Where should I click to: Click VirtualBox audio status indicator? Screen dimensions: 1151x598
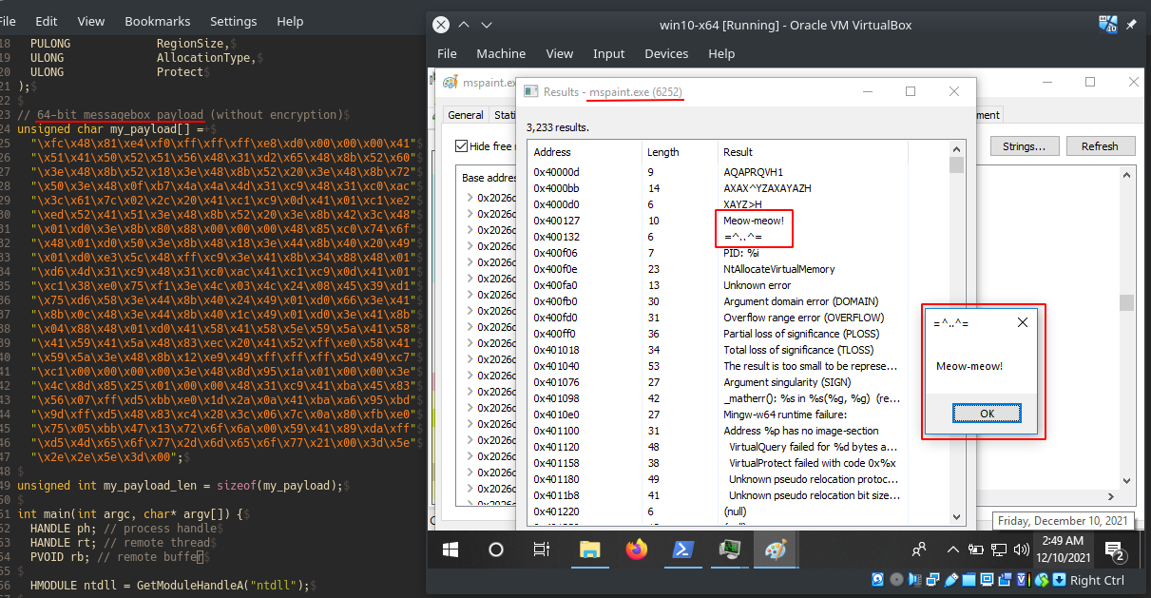click(x=914, y=580)
